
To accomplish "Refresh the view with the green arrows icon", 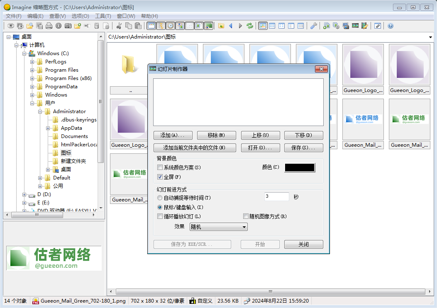I will (250, 26).
